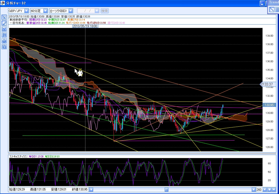Click the grid lines icon in Trend palette
The width and height of the screenshot is (279, 194).
coord(277,9)
